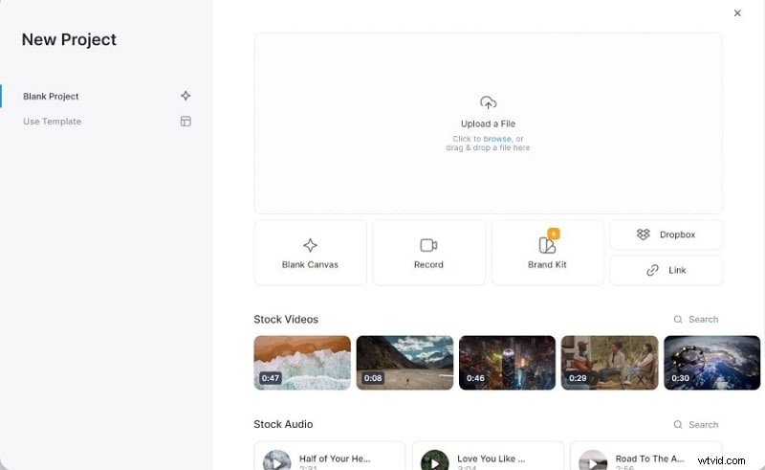This screenshot has height=470, width=765.
Task: Click the cloud upload icon
Action: tap(488, 102)
